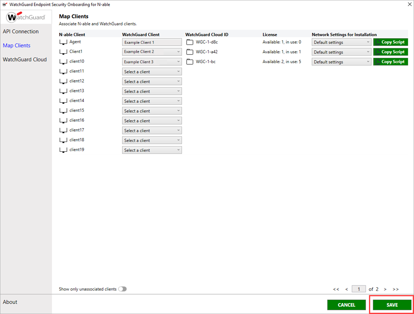Image resolution: width=414 pixels, height=314 pixels.
Task: Click the monitor icon beside Agent
Action: 63,42
